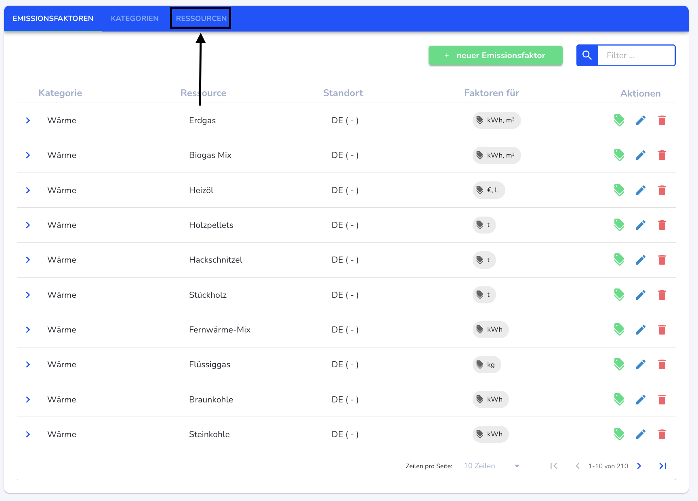Edit the Fernwärme-Mix entry
Image resolution: width=698 pixels, height=501 pixels.
click(x=641, y=330)
